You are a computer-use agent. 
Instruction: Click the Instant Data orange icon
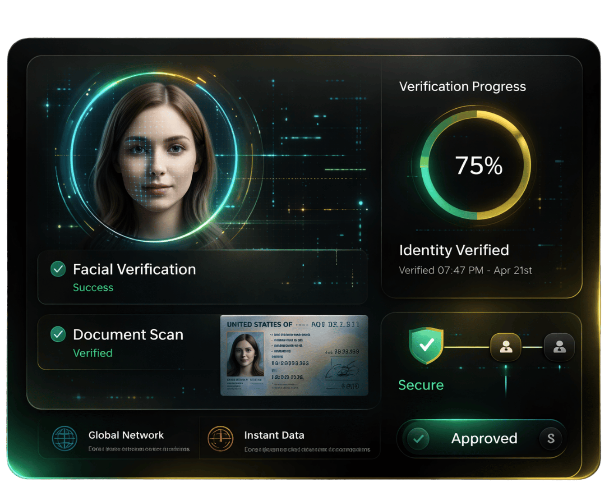(220, 438)
